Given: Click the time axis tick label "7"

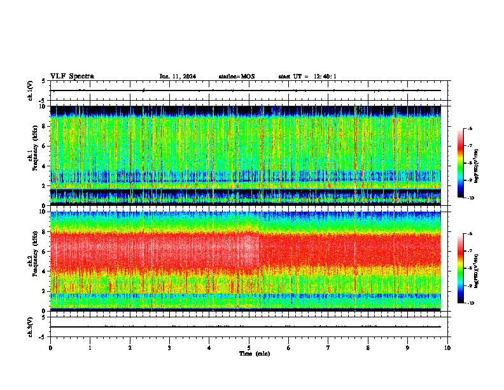Looking at the screenshot, I should point(328,348).
